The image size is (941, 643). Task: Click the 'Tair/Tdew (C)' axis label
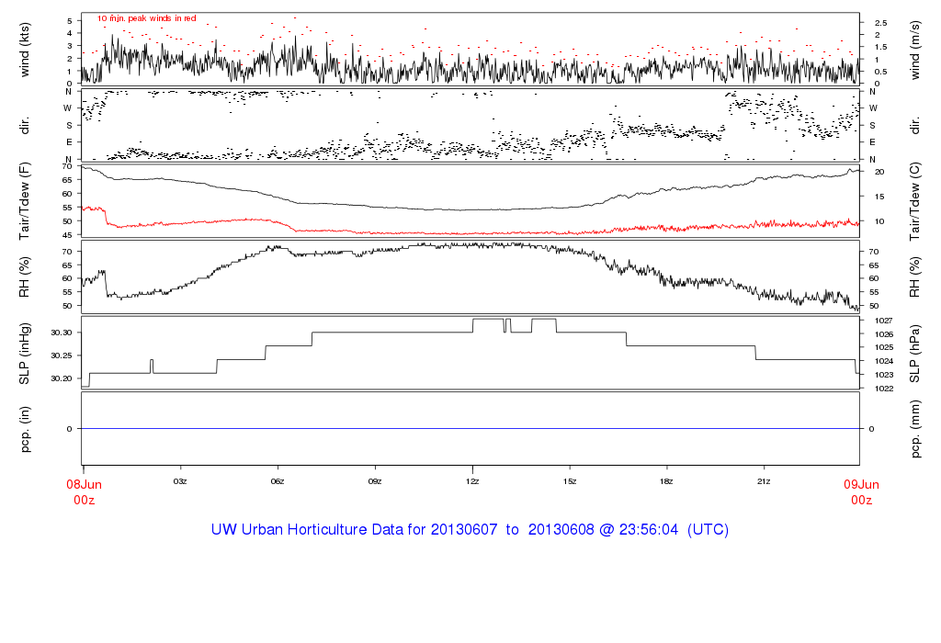pos(914,201)
